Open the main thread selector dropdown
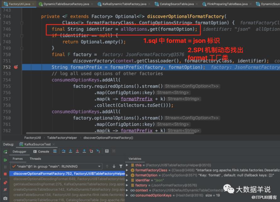 [56, 167]
